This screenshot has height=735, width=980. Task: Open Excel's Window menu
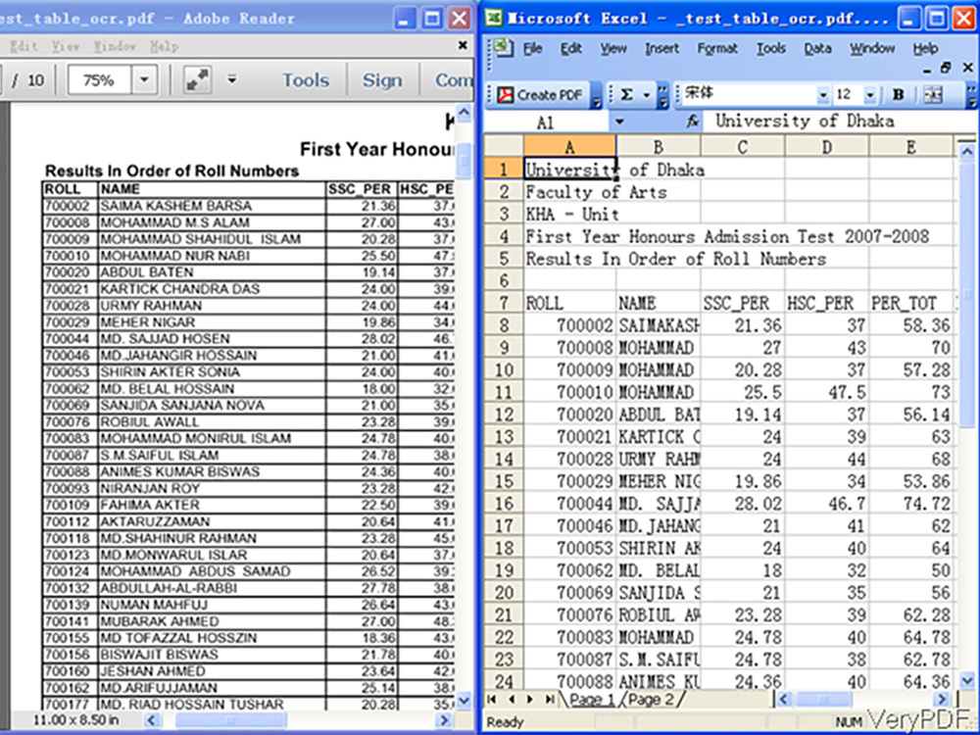pyautogui.click(x=872, y=49)
